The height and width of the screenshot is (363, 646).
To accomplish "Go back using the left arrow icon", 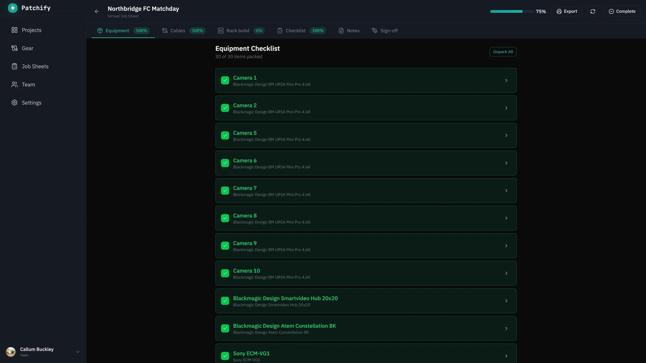I will tap(97, 11).
